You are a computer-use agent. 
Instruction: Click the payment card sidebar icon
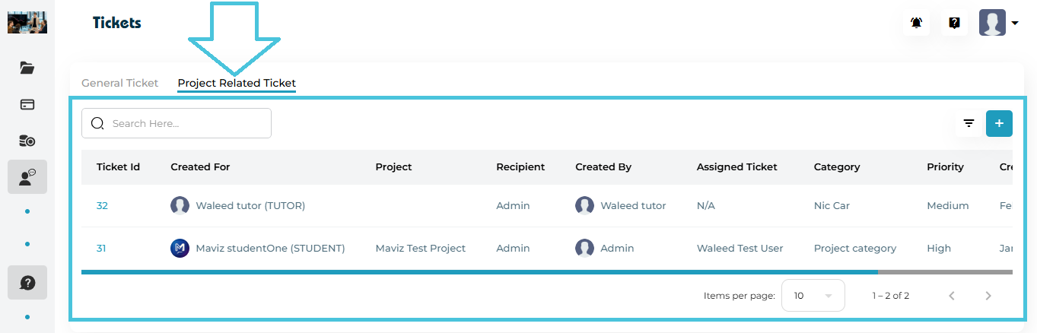coord(27,104)
